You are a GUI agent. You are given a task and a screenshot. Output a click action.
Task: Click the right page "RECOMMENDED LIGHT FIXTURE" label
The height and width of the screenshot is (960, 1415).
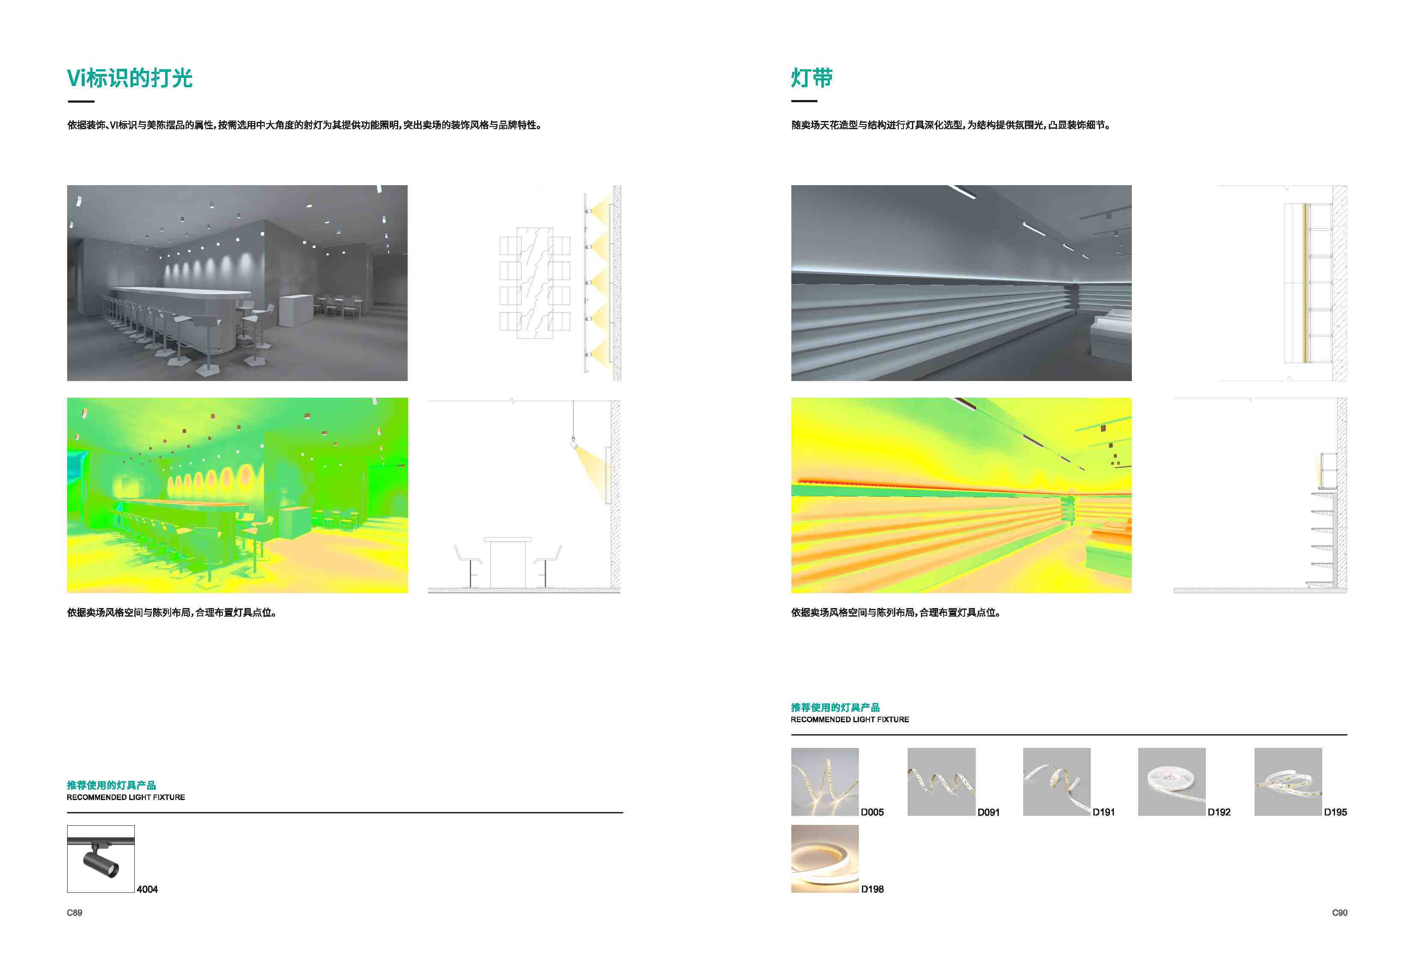[850, 720]
